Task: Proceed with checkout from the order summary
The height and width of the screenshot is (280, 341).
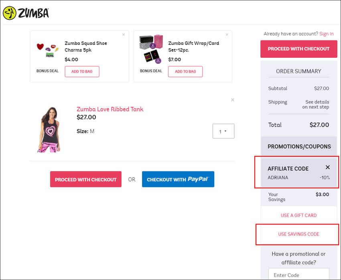Action: (299, 49)
